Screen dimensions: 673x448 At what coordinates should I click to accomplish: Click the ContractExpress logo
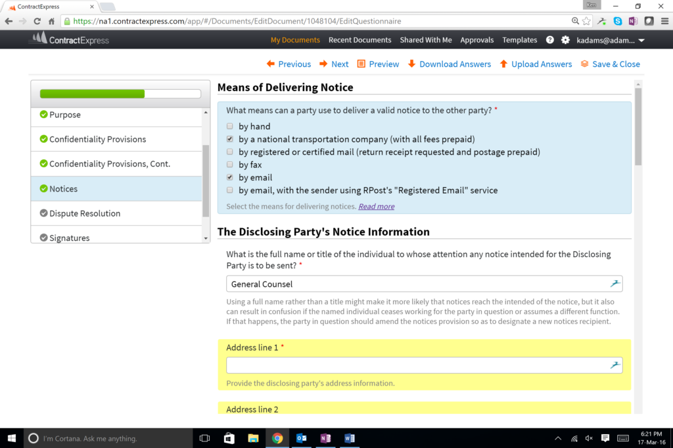click(x=69, y=39)
